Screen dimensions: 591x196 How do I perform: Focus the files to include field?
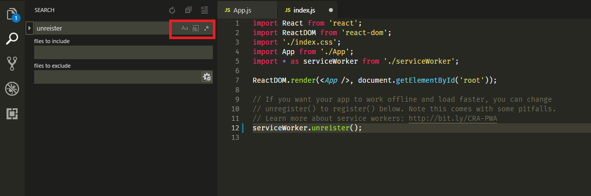click(x=123, y=52)
